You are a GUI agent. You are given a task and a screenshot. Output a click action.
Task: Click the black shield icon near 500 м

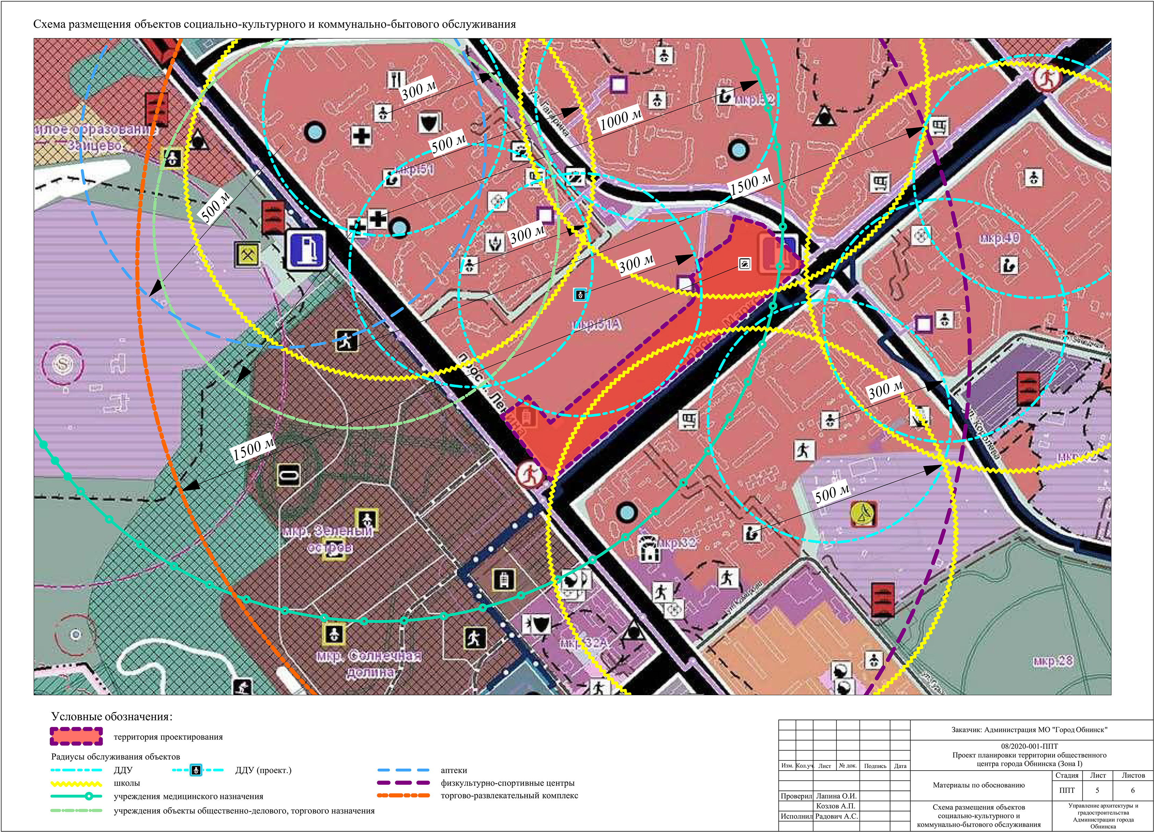tap(430, 123)
